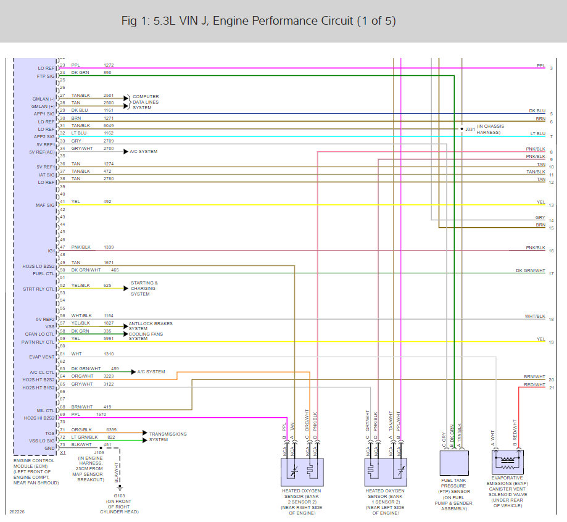
Task: Click the 'DK BLU' label at terminal 5
Action: [537, 110]
